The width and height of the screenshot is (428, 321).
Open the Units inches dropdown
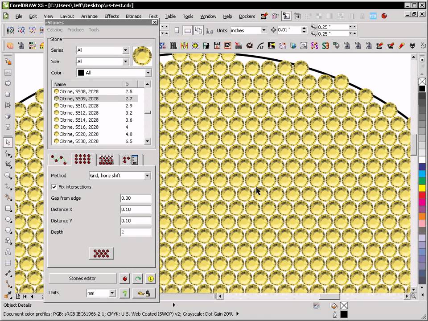click(263, 30)
